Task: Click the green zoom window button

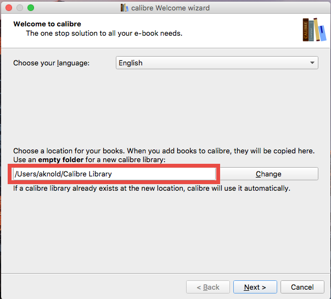Action: click(31, 8)
